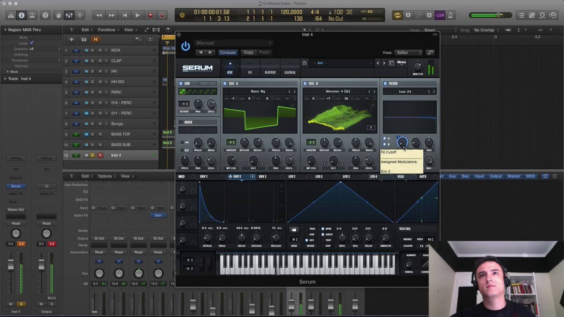Duplicate track using the icon beside plus

tap(84, 39)
